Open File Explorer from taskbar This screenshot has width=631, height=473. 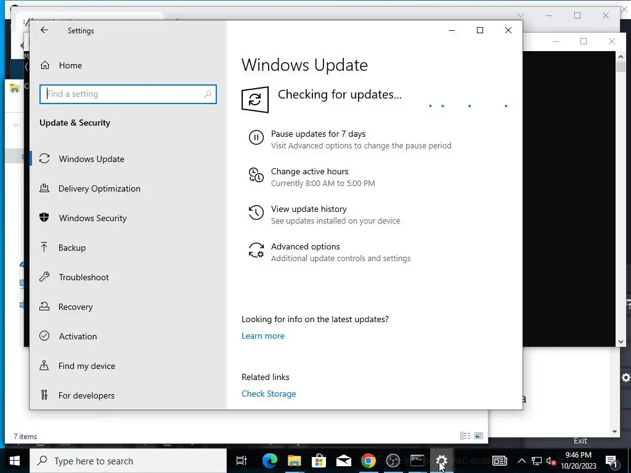(294, 461)
